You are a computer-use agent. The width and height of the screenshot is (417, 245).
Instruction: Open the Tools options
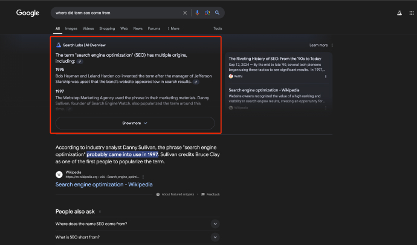click(218, 28)
